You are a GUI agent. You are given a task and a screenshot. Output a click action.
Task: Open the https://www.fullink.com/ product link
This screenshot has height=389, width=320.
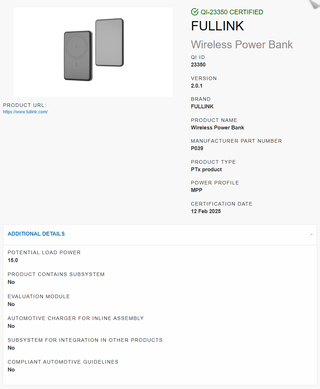coord(25,112)
